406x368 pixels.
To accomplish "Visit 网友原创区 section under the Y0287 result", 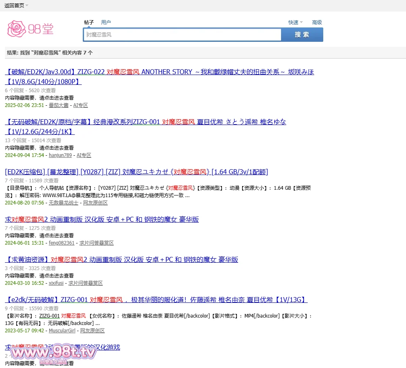I will pyautogui.click(x=95, y=203).
